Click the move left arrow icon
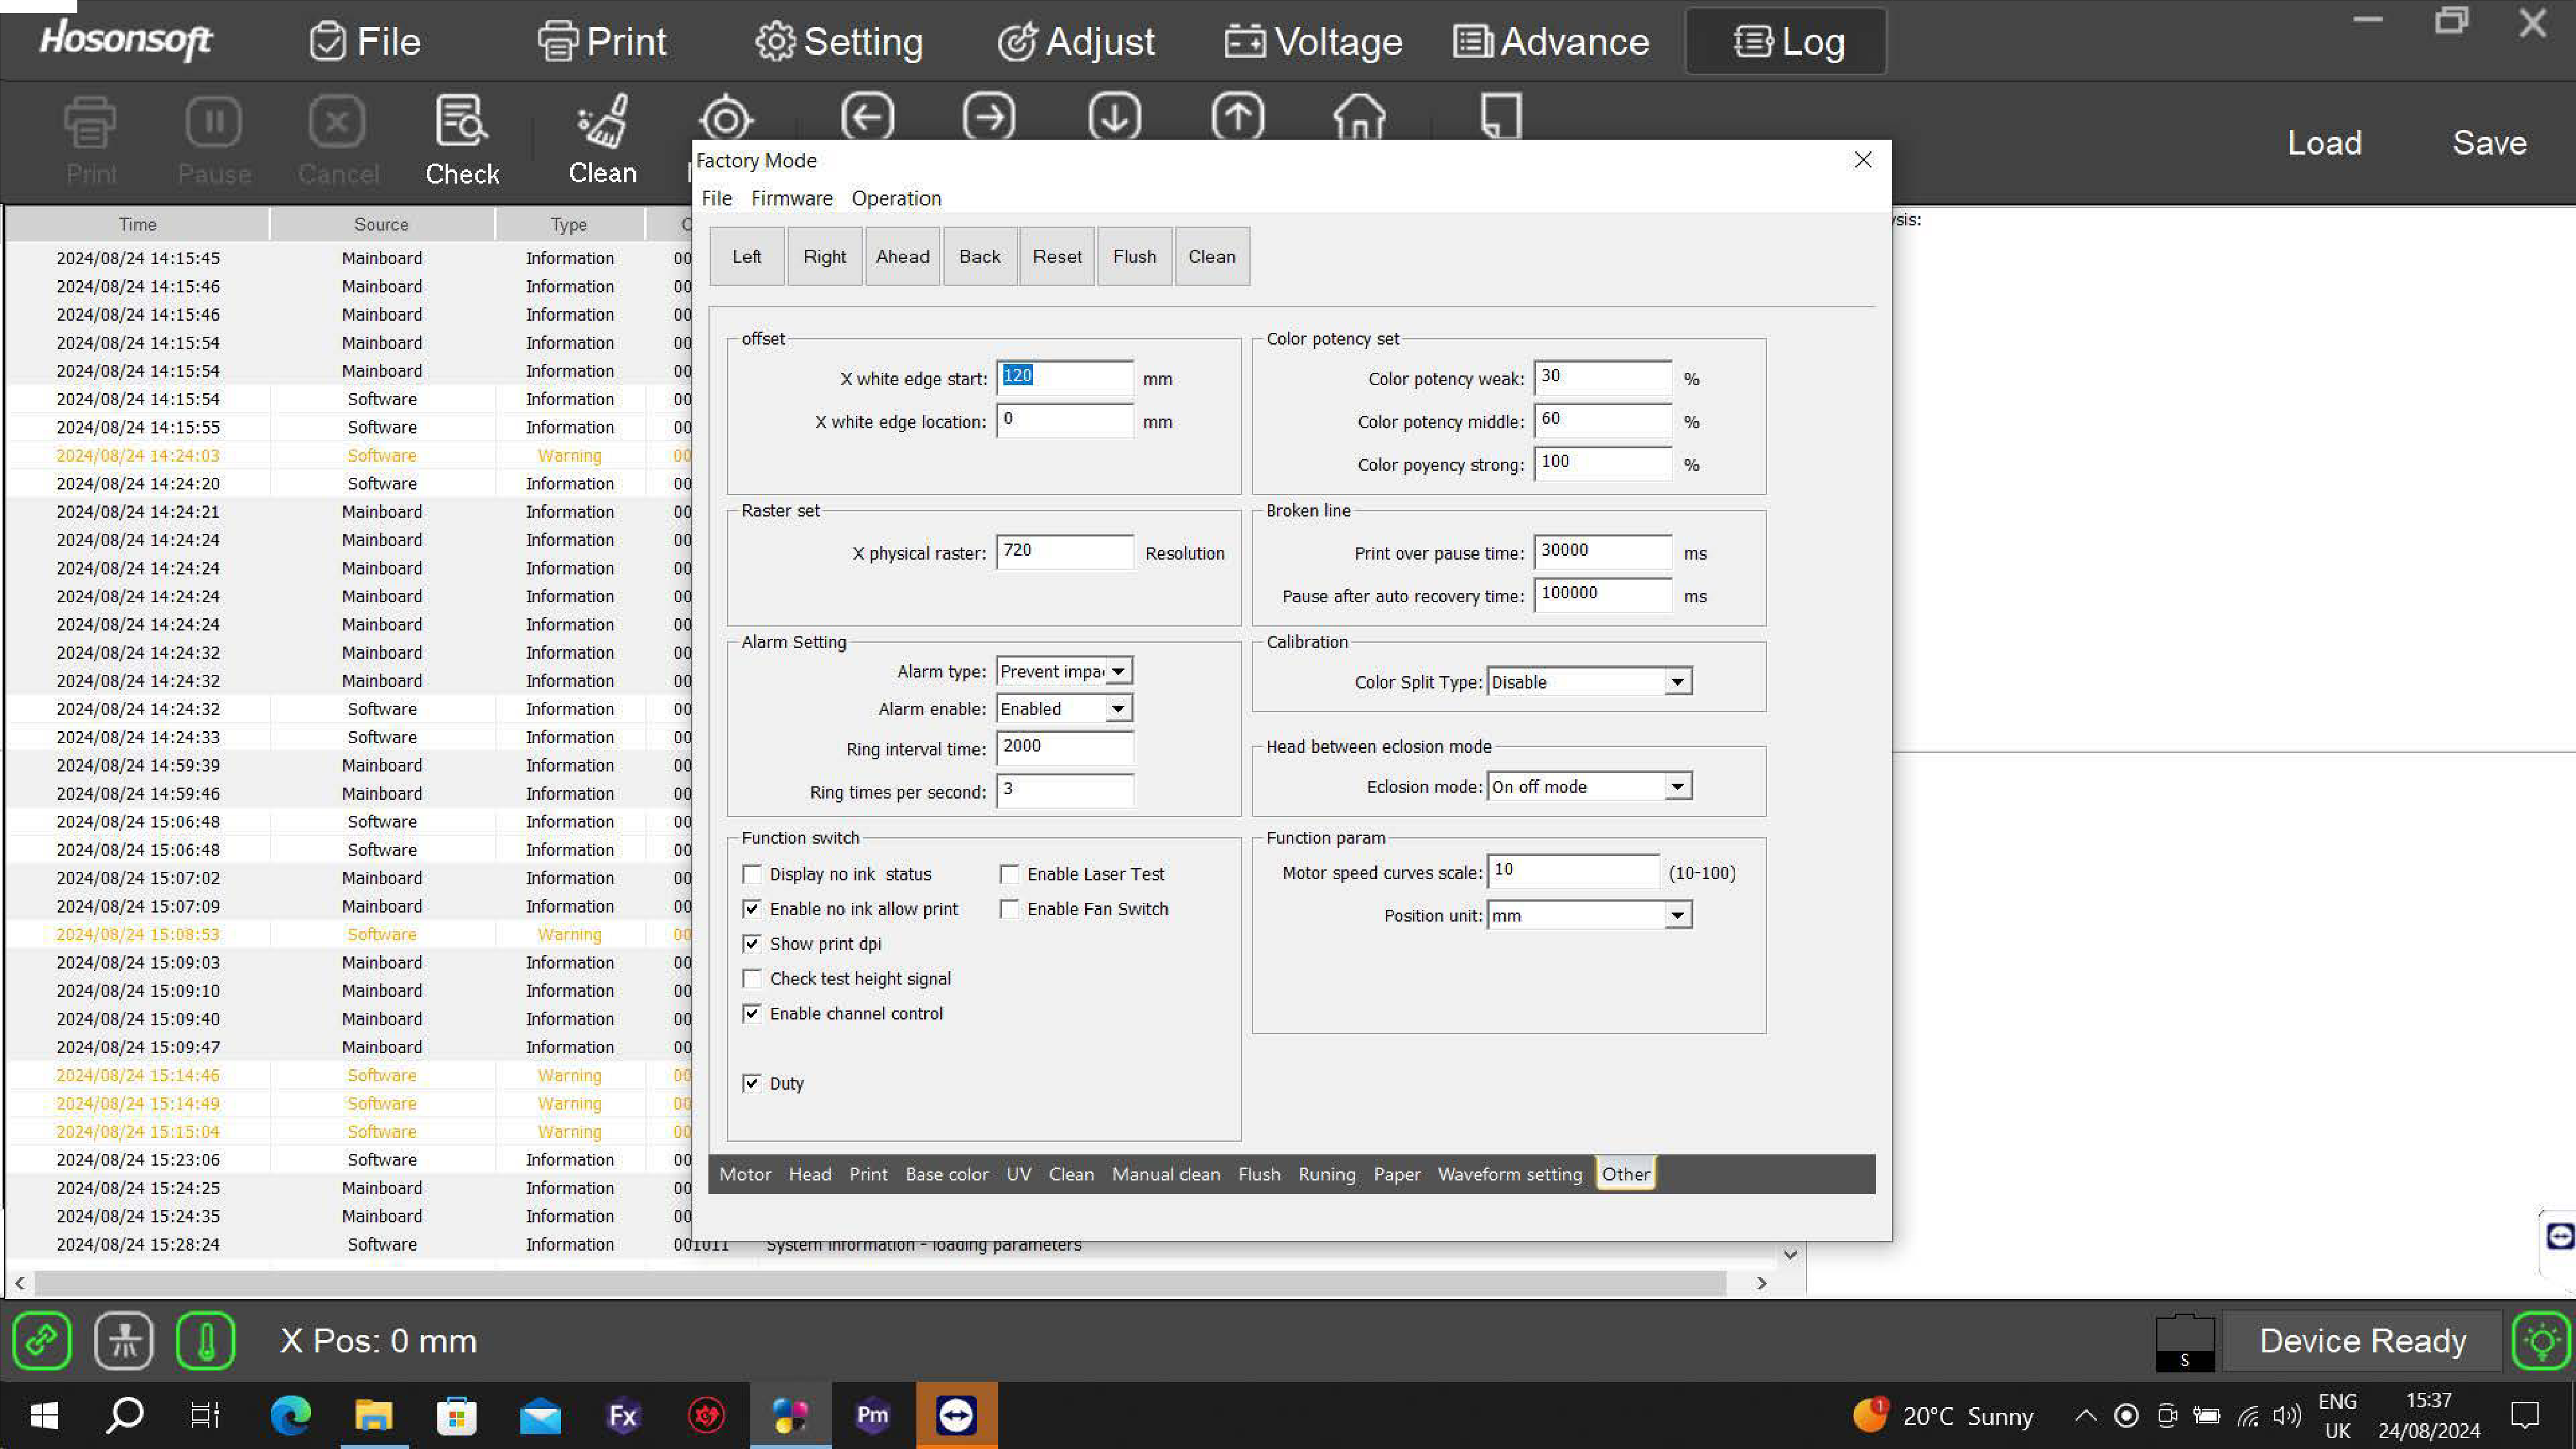This screenshot has height=1449, width=2576. tap(867, 117)
